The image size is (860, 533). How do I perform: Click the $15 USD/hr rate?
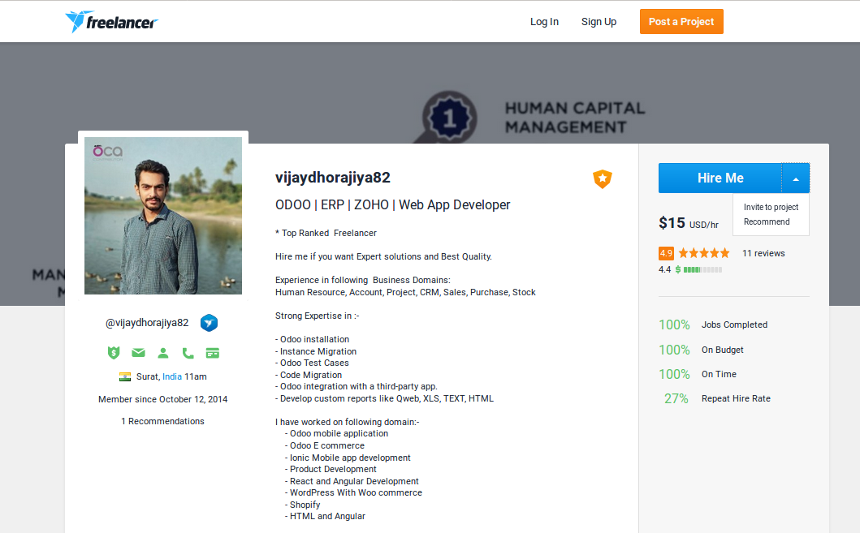point(689,223)
